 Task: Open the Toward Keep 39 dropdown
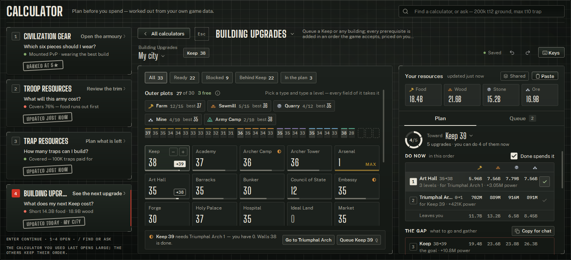[x=459, y=136]
